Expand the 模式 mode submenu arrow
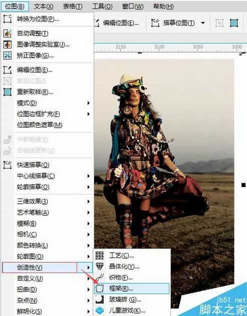 coord(89,103)
